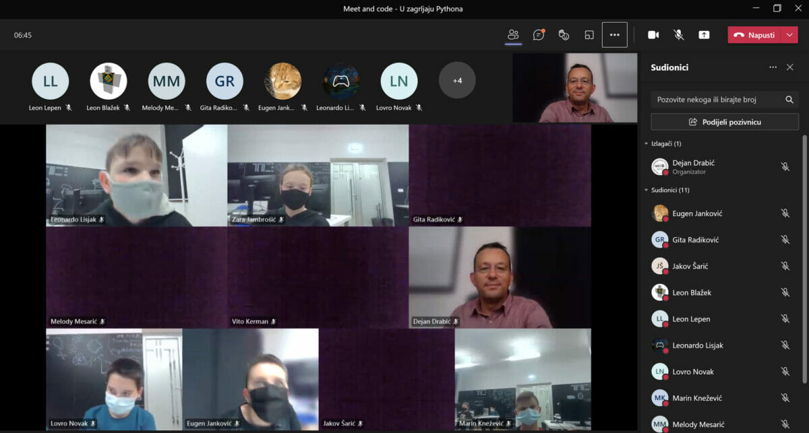
Task: Open the reactions and raise hand menu
Action: pos(564,35)
